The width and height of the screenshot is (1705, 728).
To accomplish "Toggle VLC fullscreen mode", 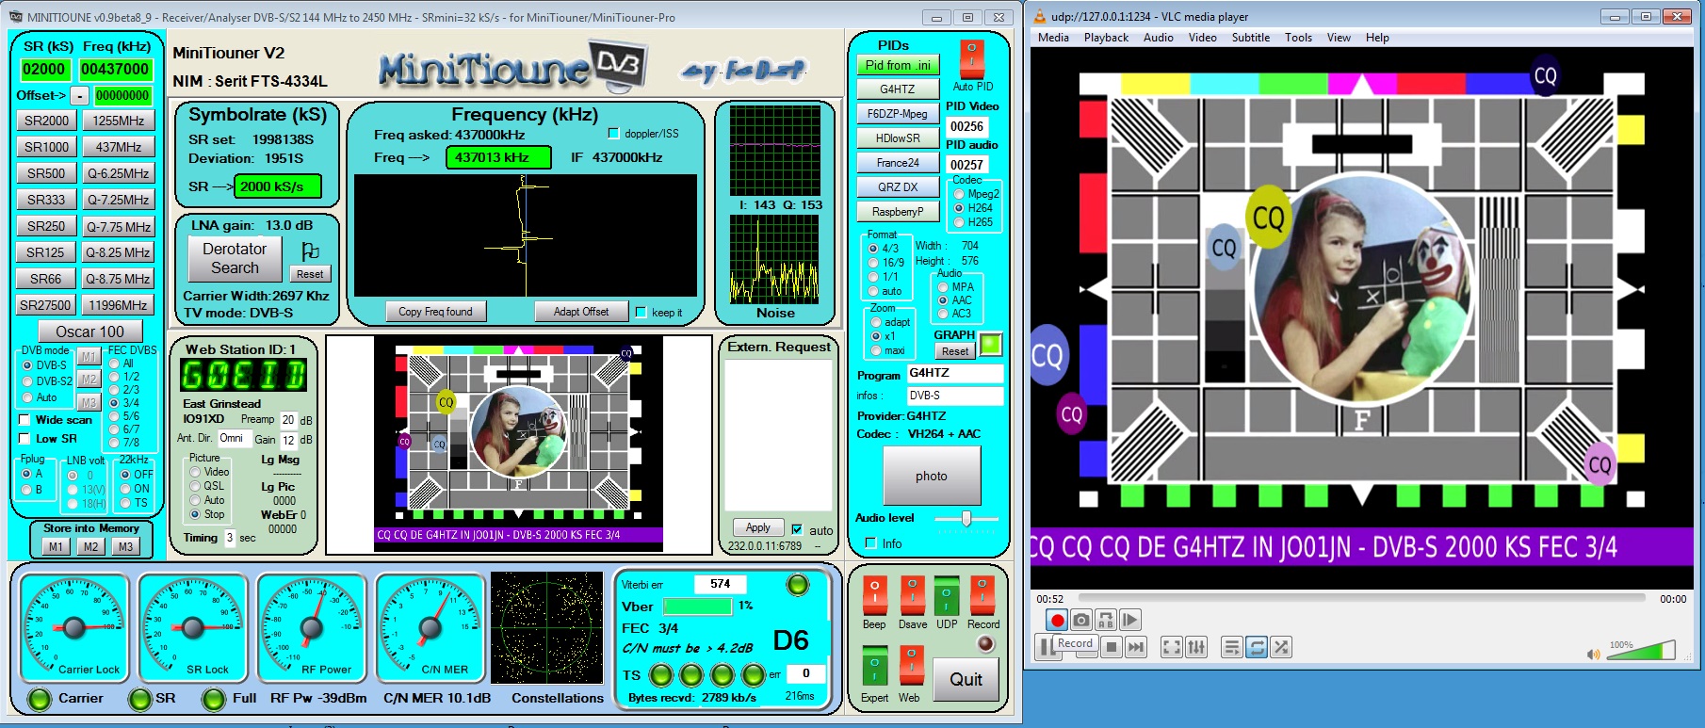I will pos(1172,647).
